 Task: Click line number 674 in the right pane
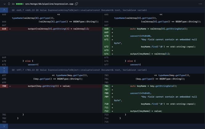(x=107, y=54)
